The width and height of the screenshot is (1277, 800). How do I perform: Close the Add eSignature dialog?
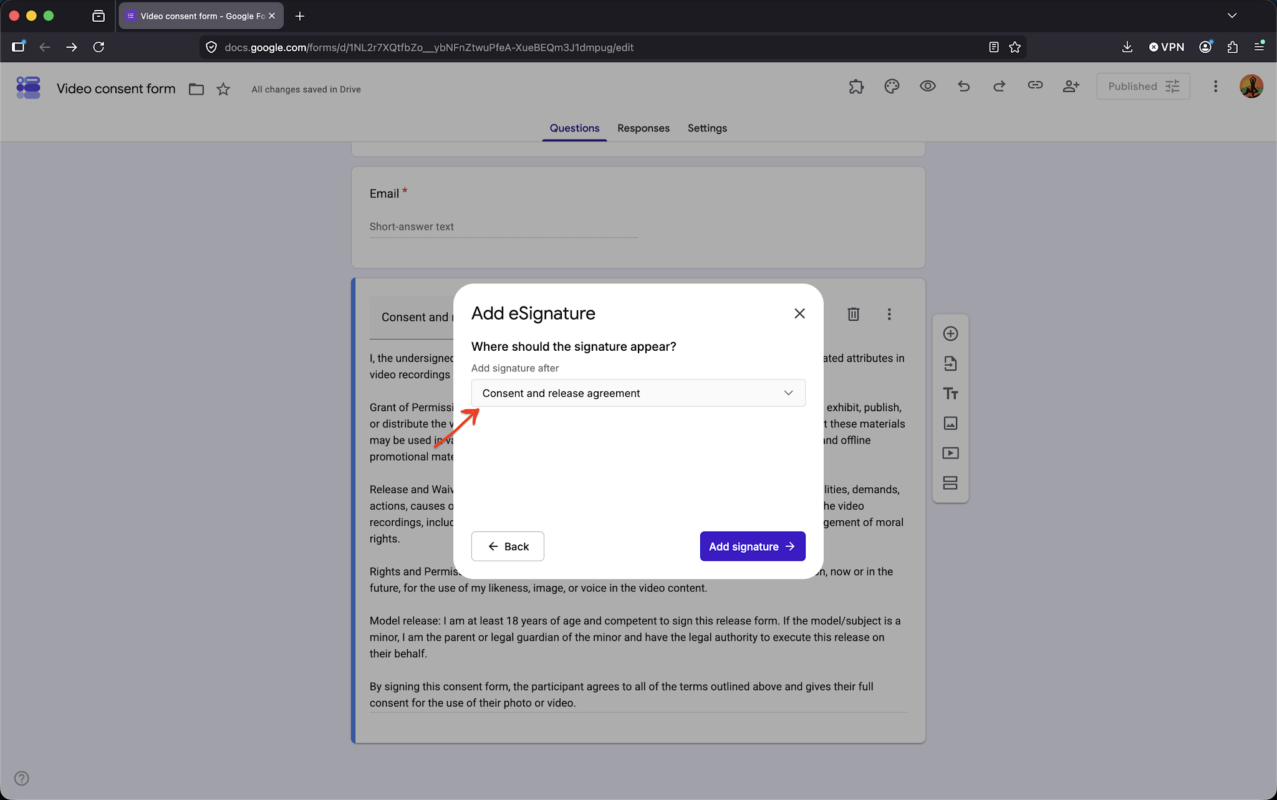[x=799, y=313]
